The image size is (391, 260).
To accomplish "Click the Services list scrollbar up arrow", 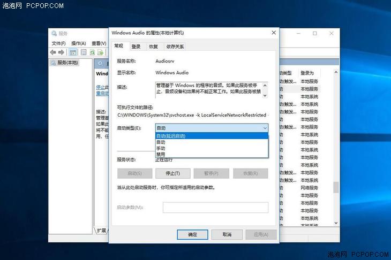I will point(336,72).
